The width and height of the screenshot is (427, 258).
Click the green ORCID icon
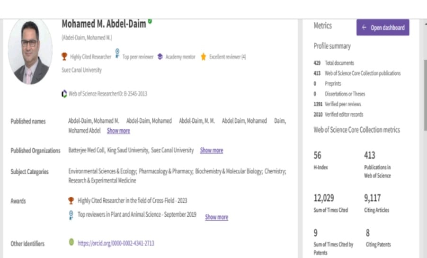point(71,242)
